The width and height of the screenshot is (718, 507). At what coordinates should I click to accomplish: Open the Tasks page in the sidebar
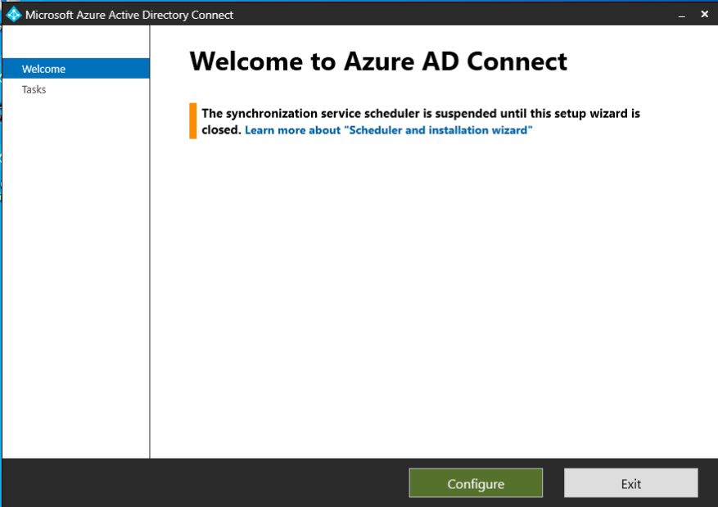coord(34,89)
